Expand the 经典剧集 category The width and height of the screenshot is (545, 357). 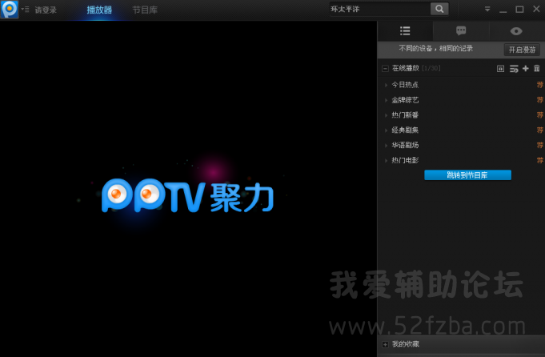coord(386,130)
